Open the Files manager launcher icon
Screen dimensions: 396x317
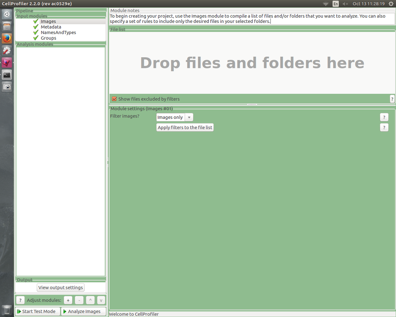pos(7,26)
